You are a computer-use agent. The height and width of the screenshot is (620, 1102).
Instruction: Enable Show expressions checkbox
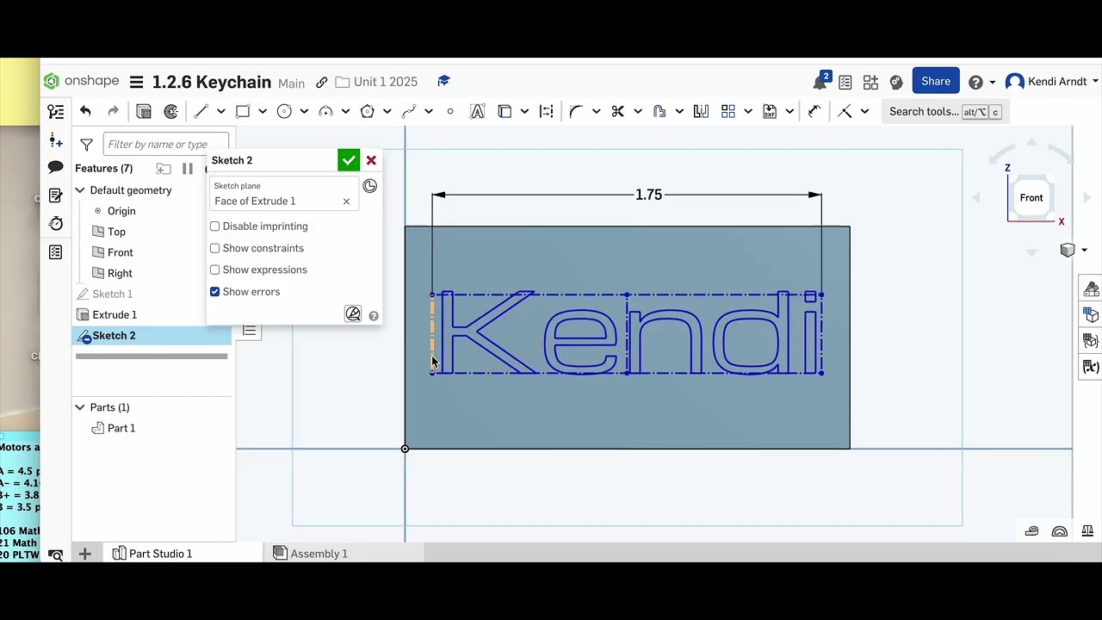tap(215, 270)
